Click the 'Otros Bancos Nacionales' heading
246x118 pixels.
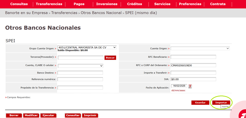43,28
